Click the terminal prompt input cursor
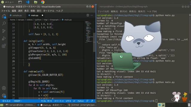 tap(156, 101)
